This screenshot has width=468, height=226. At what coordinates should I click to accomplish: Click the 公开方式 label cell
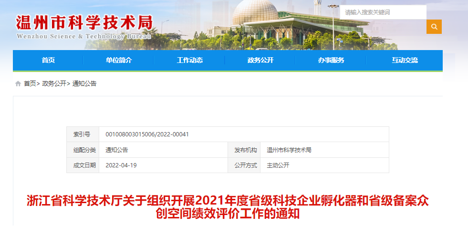pyautogui.click(x=244, y=165)
